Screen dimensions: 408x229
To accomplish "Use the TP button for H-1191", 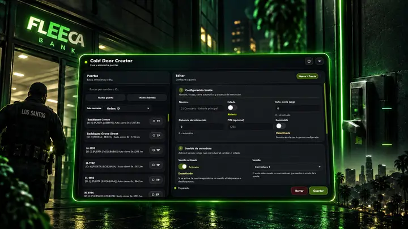I will tap(156, 150).
